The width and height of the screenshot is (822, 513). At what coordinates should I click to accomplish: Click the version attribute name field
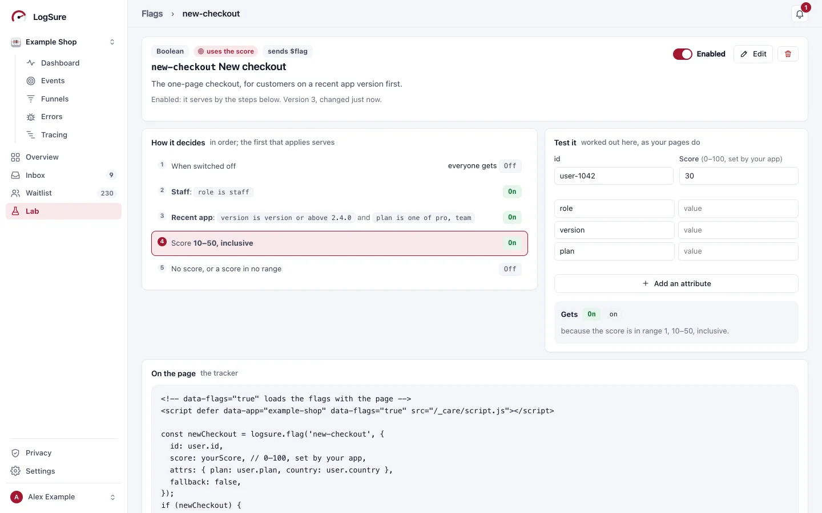coord(614,230)
